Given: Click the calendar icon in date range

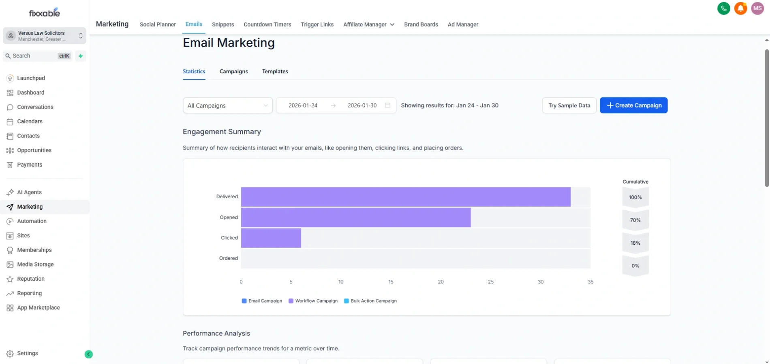Looking at the screenshot, I should coord(387,106).
